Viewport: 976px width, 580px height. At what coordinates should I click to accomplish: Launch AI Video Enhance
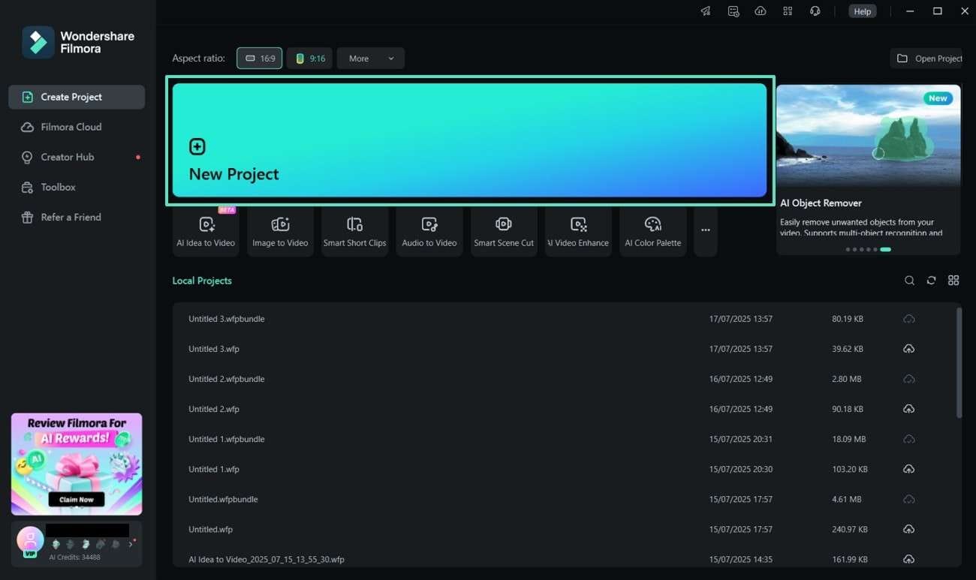[578, 232]
